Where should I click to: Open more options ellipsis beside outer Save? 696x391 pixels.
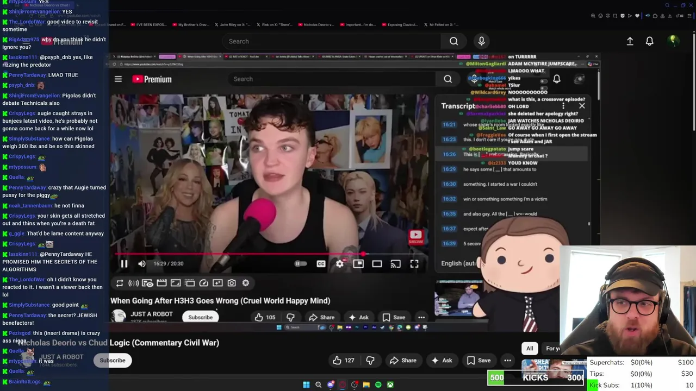coord(507,361)
